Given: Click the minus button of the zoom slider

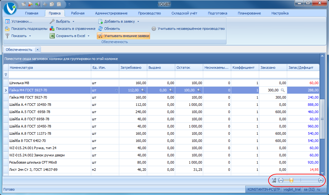Looking at the screenshot, I should click(281, 180).
